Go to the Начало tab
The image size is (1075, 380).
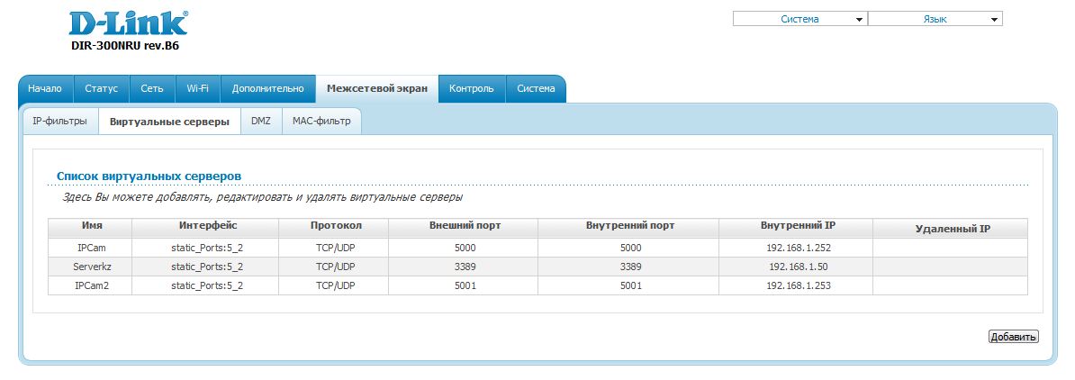point(45,89)
